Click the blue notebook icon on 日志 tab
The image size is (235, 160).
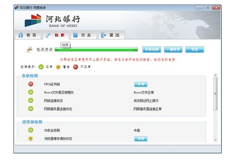[x=75, y=35]
